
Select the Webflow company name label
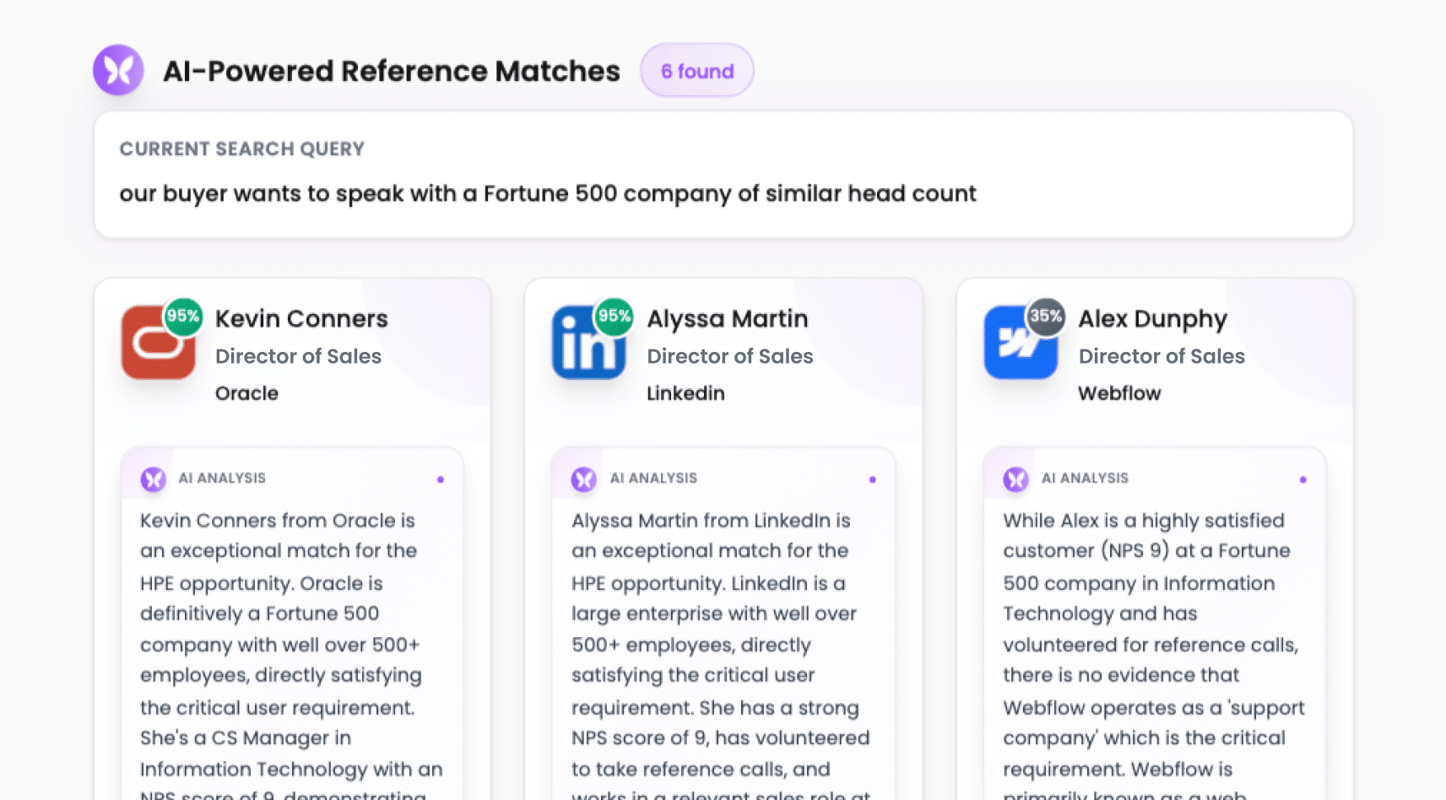click(1119, 393)
